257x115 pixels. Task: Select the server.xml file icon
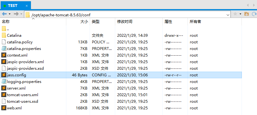pyautogui.click(x=4, y=88)
